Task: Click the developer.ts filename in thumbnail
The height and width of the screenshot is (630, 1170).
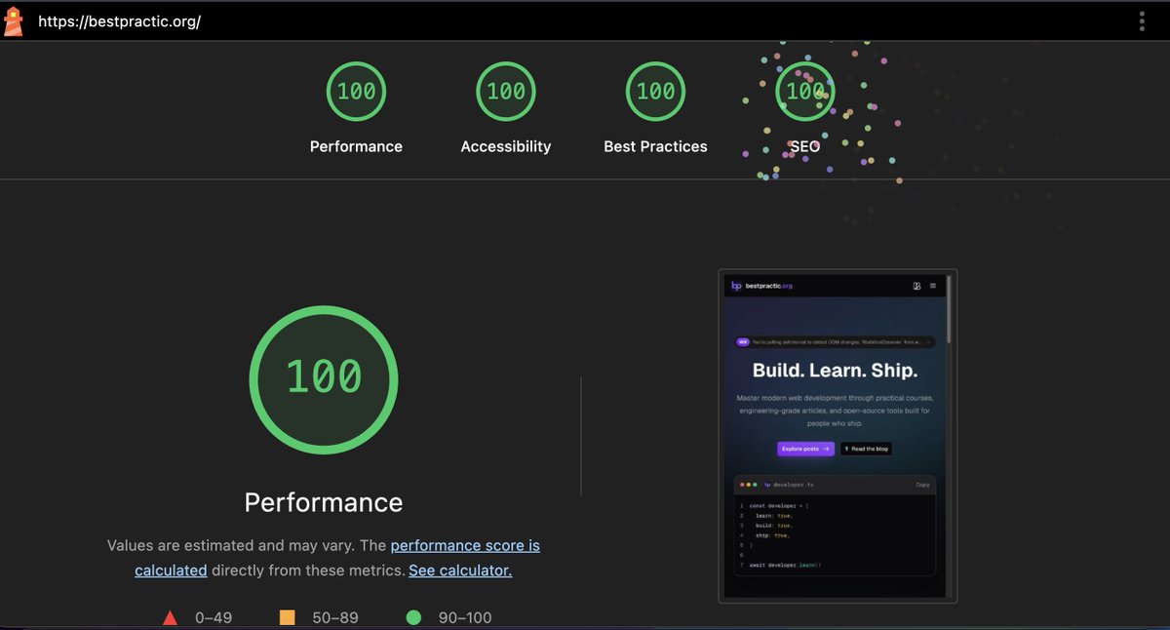Action: pos(794,485)
